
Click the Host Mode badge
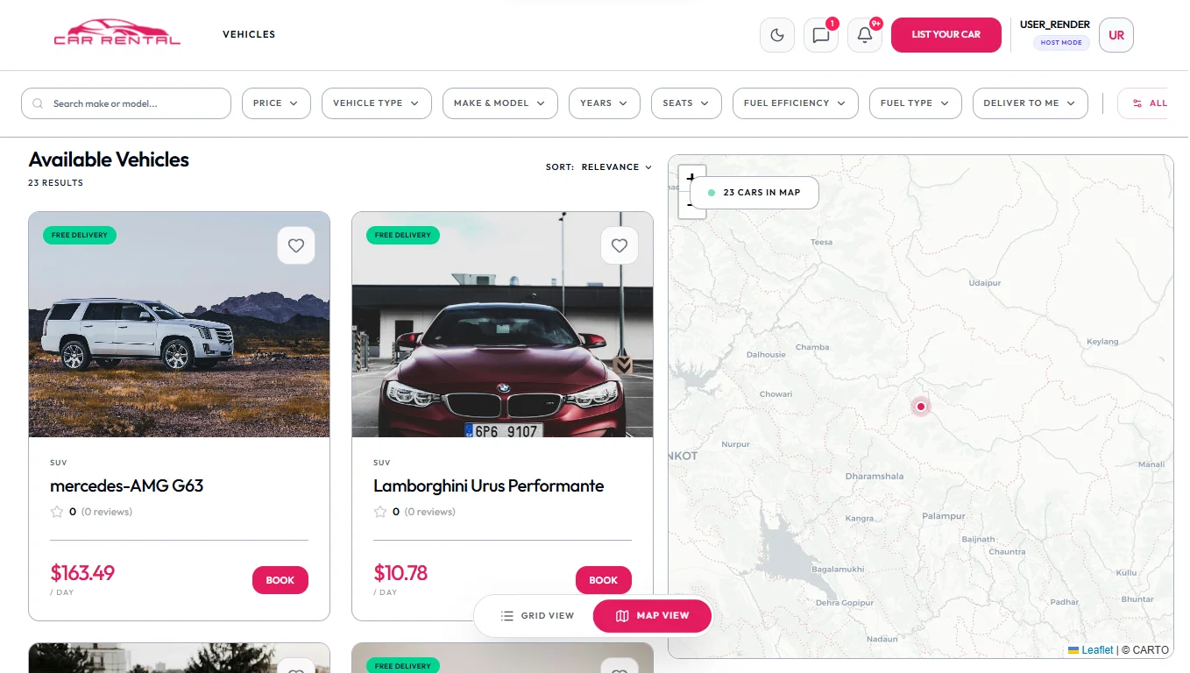[x=1061, y=42]
